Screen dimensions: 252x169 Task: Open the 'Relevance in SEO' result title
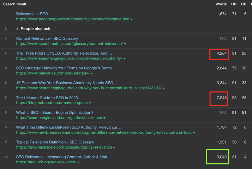point(32,14)
